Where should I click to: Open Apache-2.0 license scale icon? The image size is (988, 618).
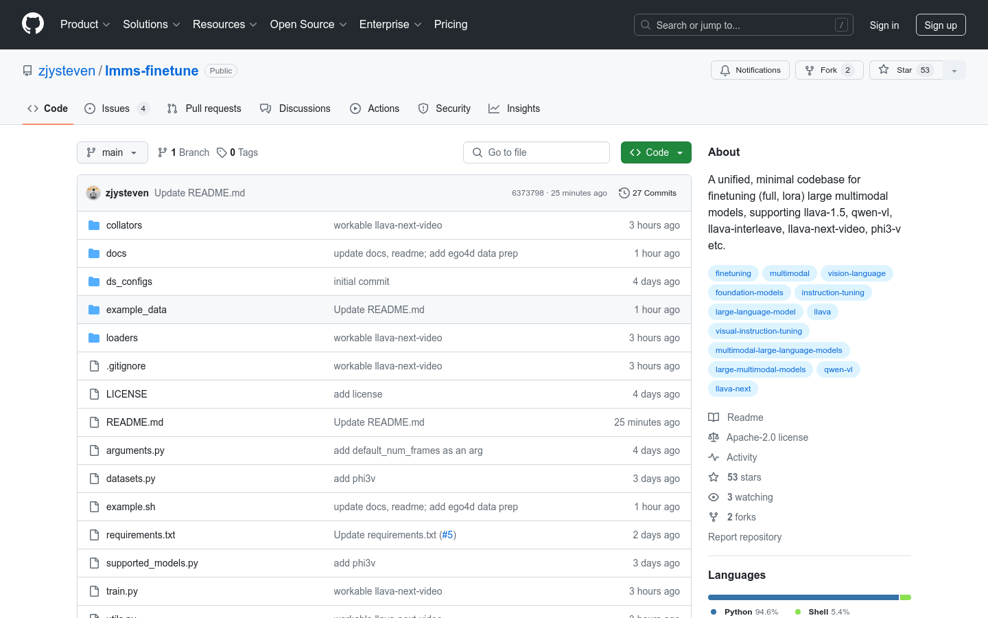[x=714, y=437]
